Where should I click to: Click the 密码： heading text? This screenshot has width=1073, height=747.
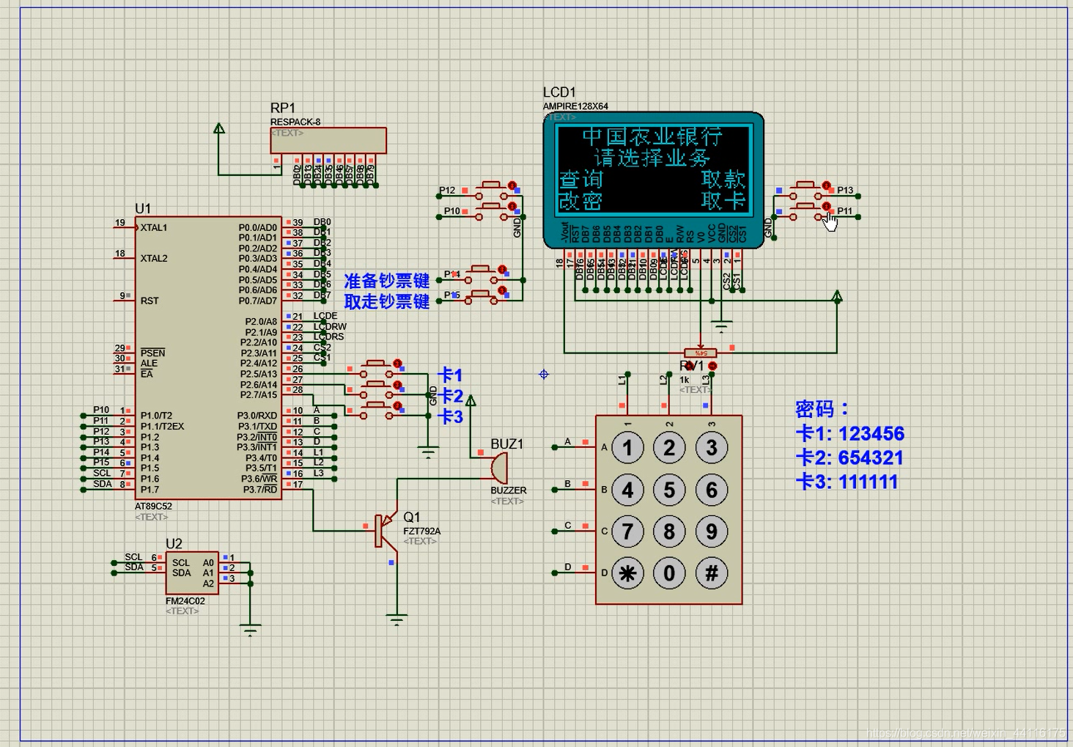823,408
